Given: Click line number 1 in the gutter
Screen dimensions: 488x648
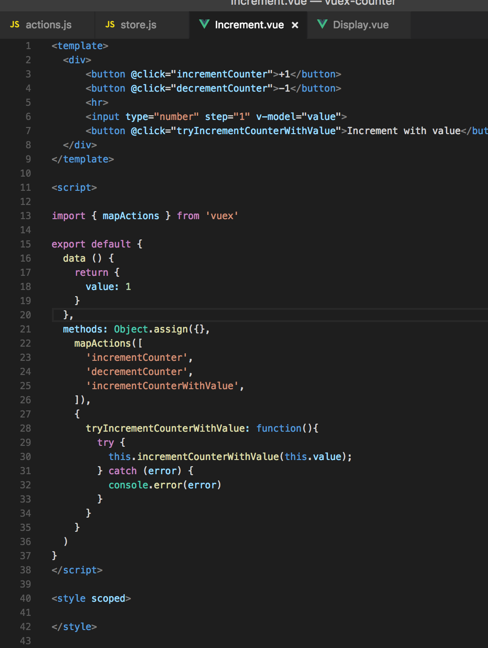Looking at the screenshot, I should 28,46.
